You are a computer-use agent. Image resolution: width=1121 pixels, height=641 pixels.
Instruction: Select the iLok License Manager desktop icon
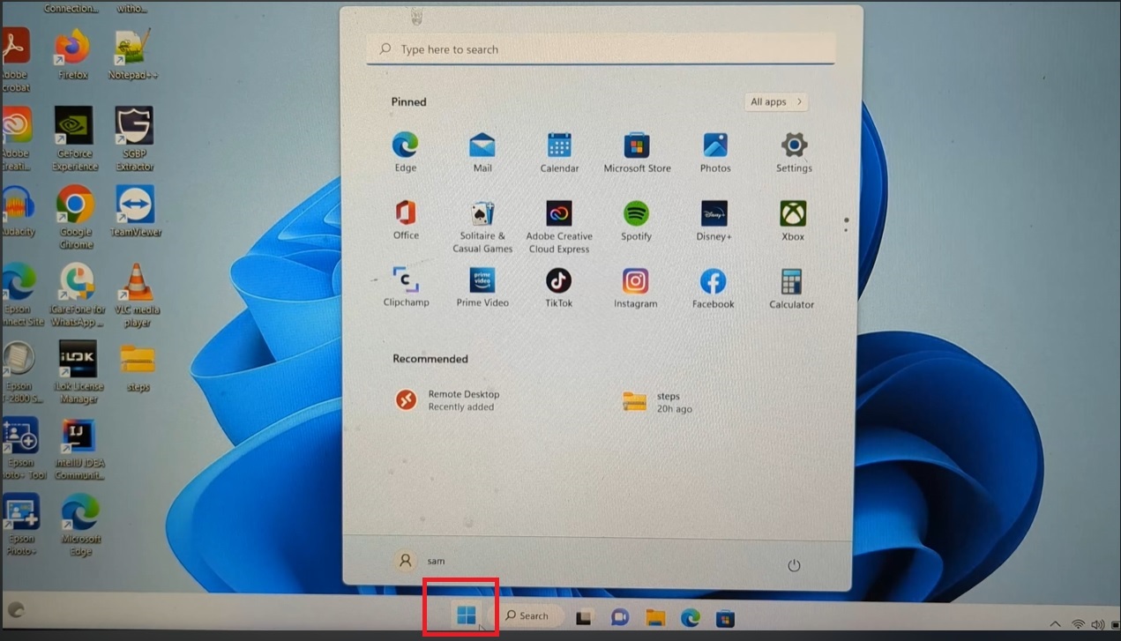click(78, 371)
